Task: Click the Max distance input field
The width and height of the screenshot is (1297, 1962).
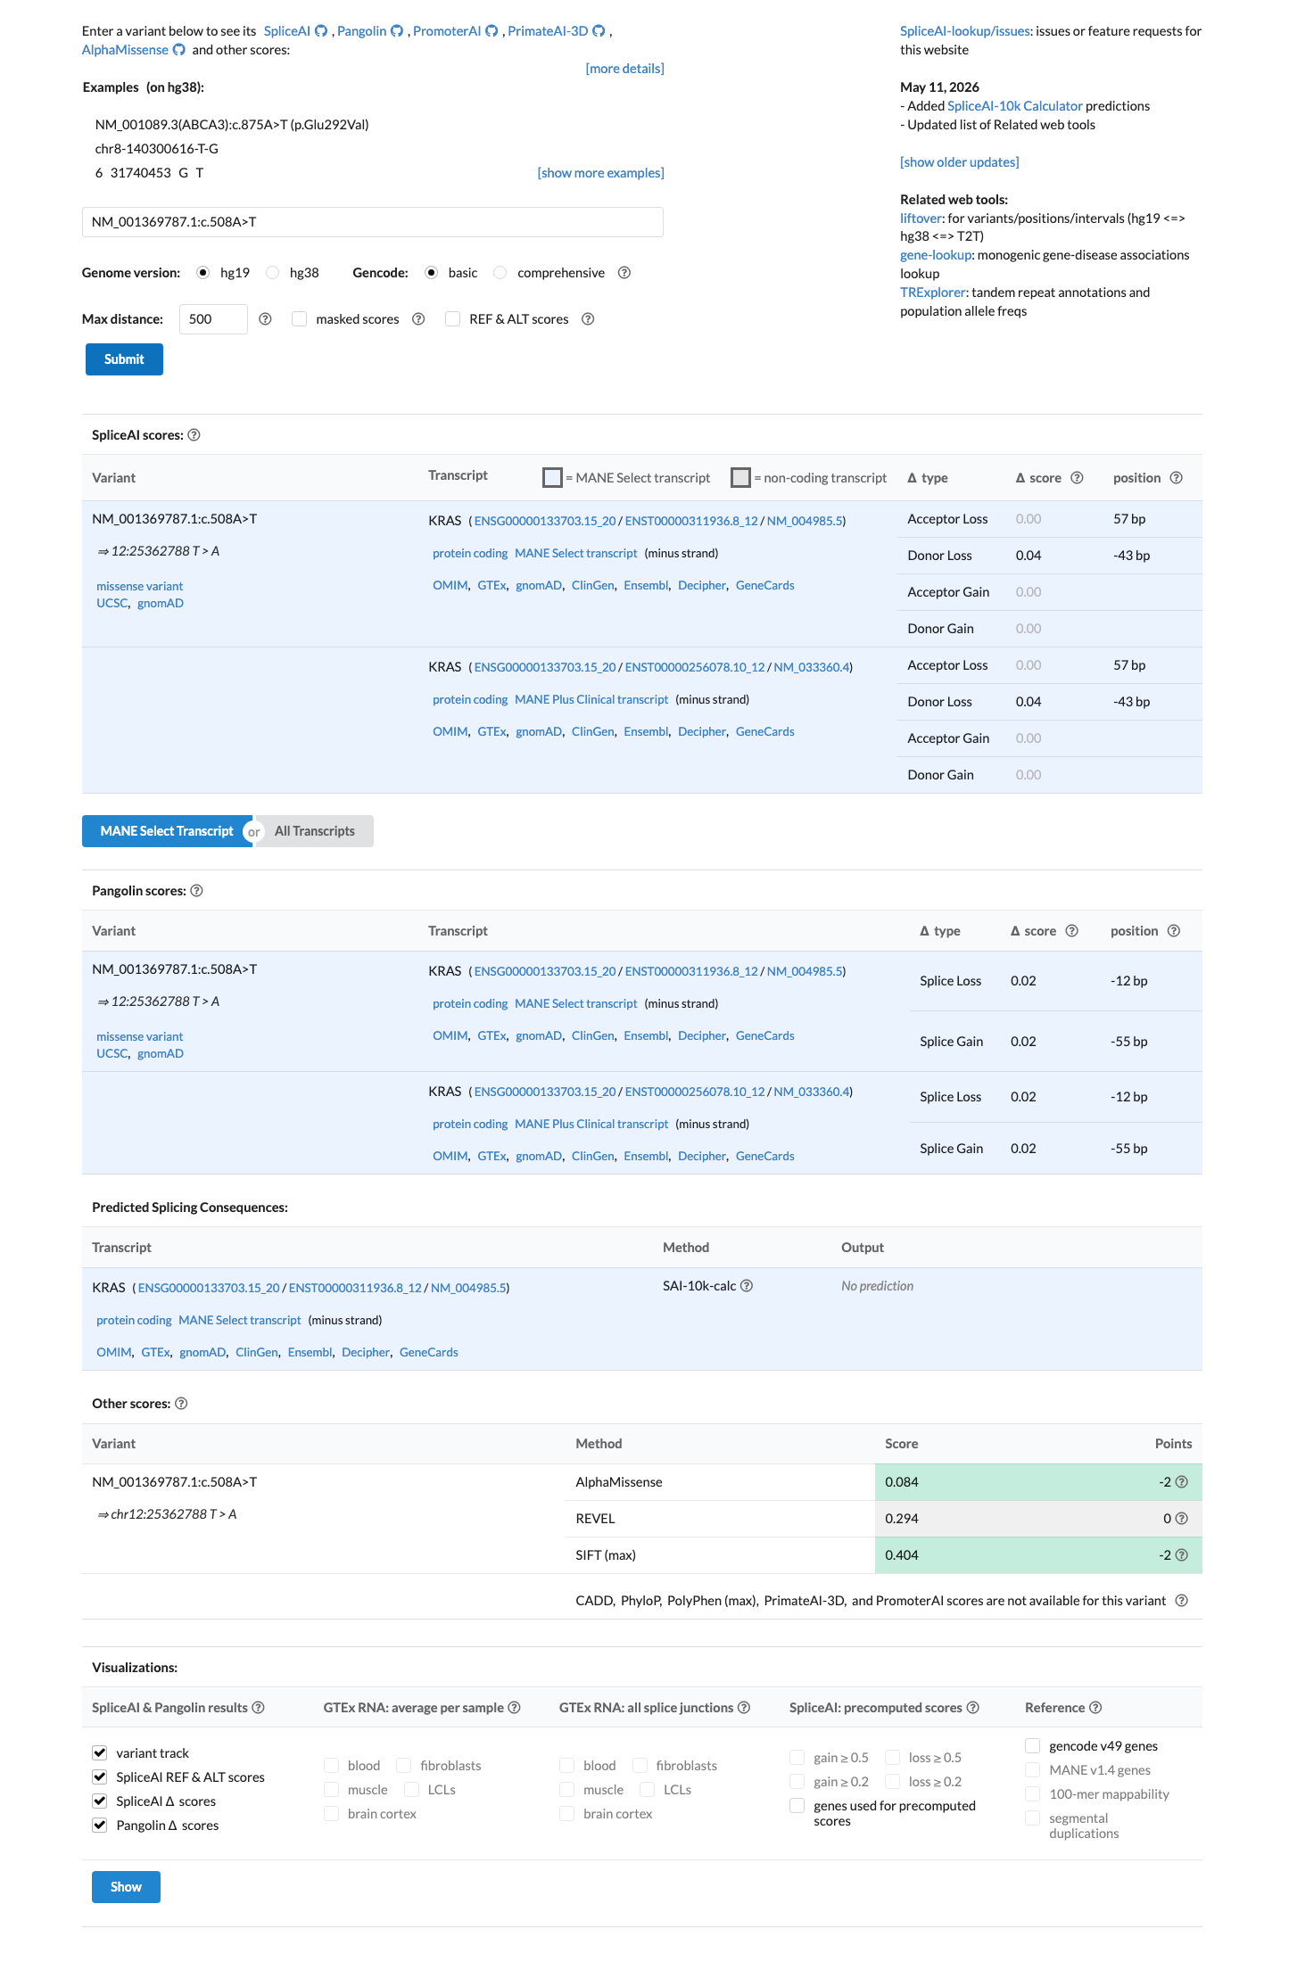Action: (x=213, y=319)
